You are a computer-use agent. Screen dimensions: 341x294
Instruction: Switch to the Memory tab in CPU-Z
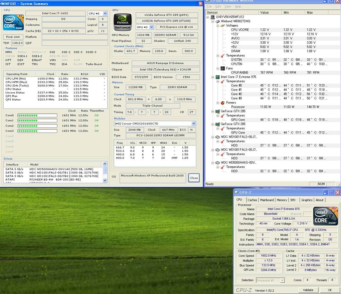tap(282, 200)
